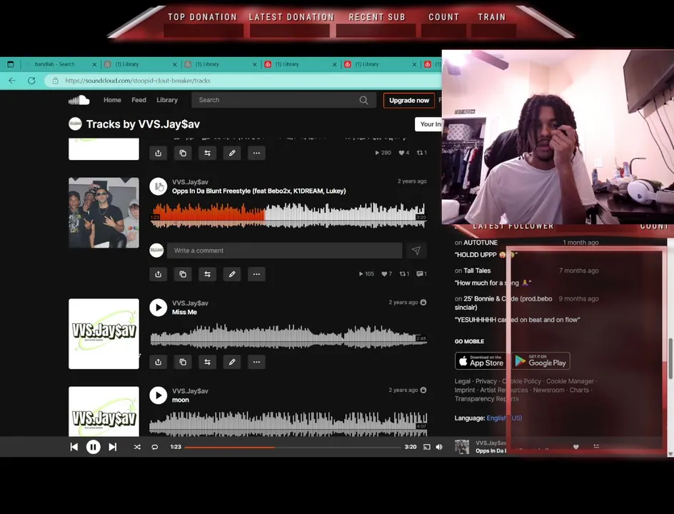Share the Miss Me track
This screenshot has height=514, width=674.
159,362
